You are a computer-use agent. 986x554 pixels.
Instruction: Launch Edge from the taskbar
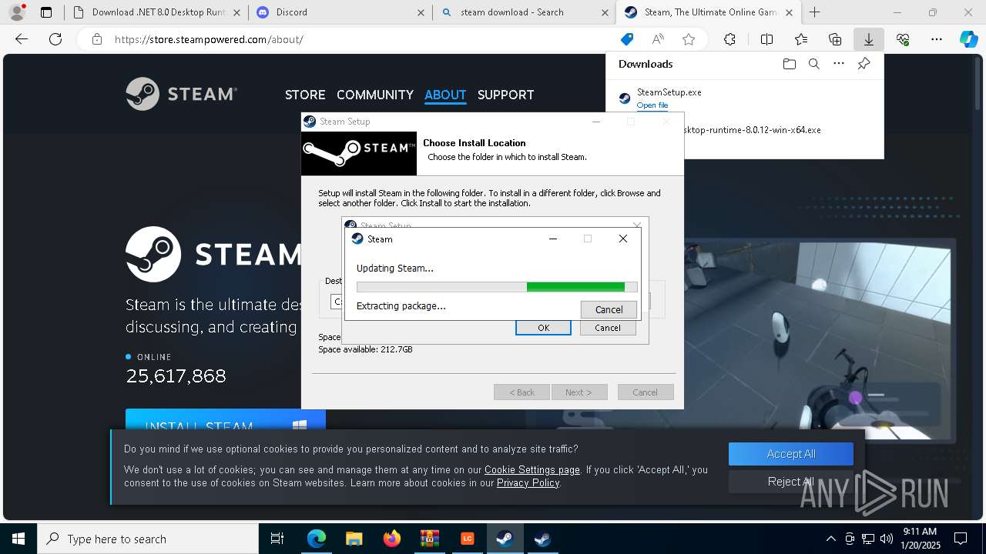[x=317, y=539]
